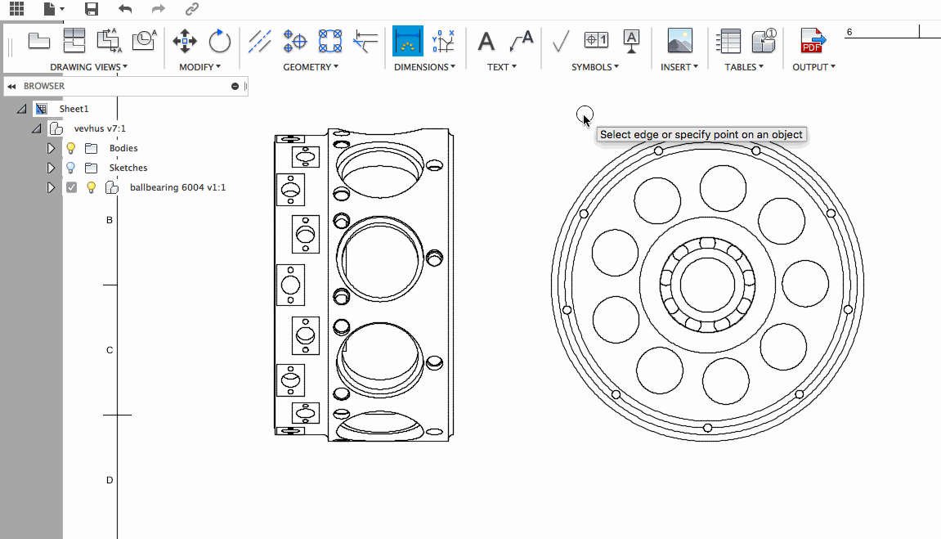Select the Leader text tool
Image resolution: width=941 pixels, height=539 pixels.
point(521,40)
